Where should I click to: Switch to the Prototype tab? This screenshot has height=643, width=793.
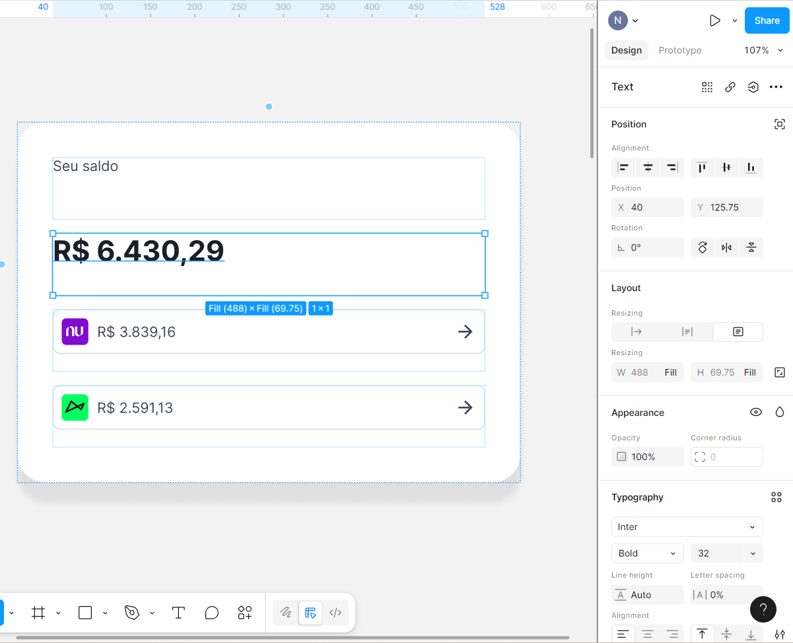pos(679,50)
